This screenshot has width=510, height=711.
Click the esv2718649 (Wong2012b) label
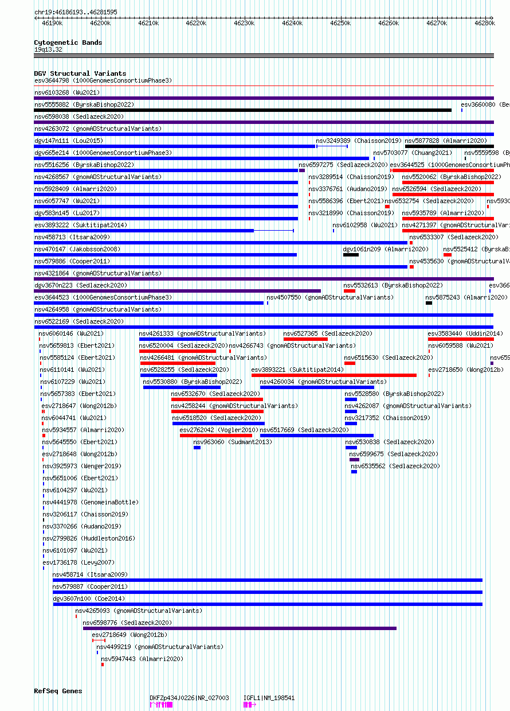pos(130,635)
